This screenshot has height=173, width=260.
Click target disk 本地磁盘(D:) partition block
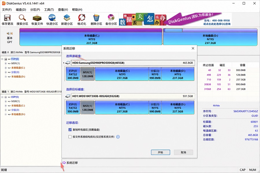pyautogui.click(x=178, y=108)
